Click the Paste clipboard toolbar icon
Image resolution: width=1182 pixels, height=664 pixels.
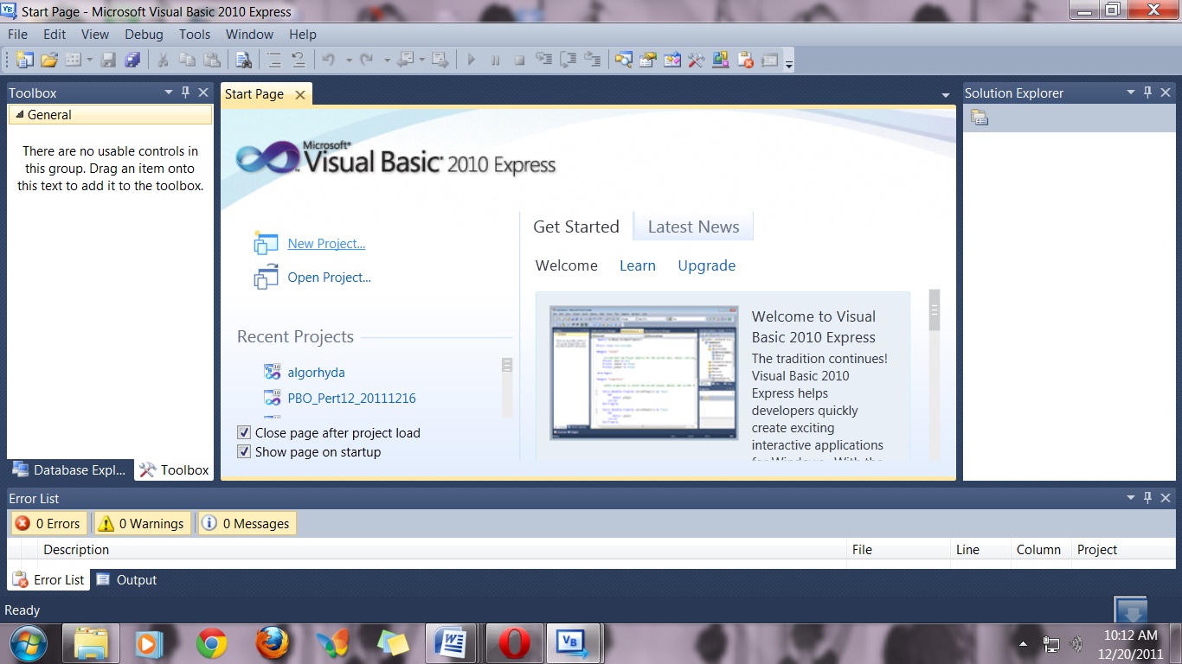click(211, 60)
